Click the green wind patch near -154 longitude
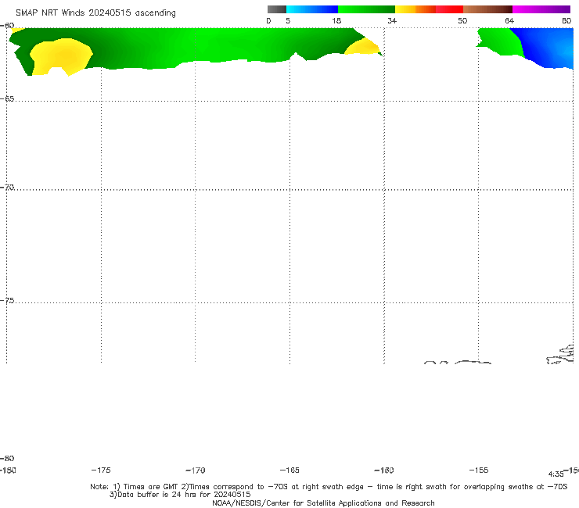Screen dimensions: 579x508 pyautogui.click(x=500, y=41)
